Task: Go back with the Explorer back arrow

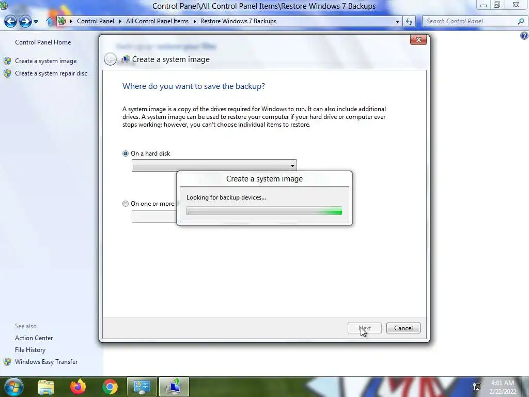Action: [10, 21]
